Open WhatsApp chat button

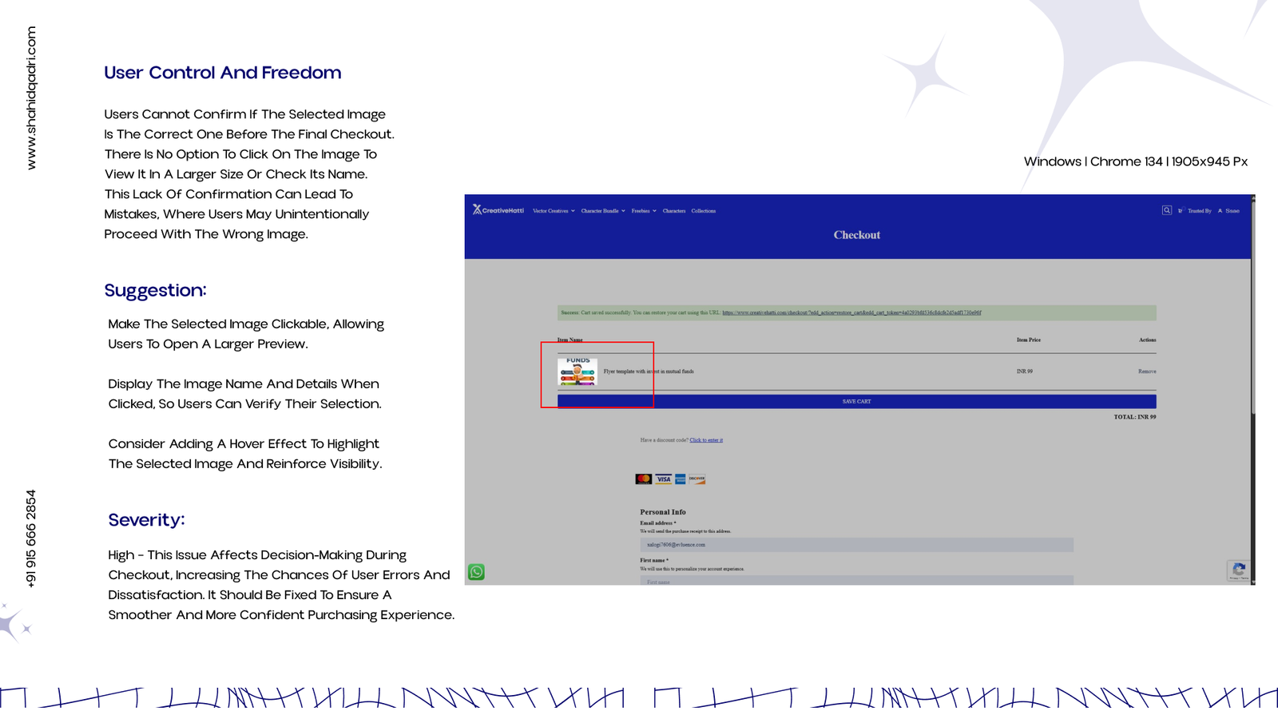(x=476, y=572)
